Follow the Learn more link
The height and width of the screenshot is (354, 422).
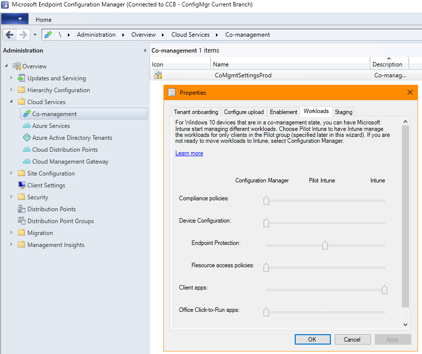(x=189, y=153)
